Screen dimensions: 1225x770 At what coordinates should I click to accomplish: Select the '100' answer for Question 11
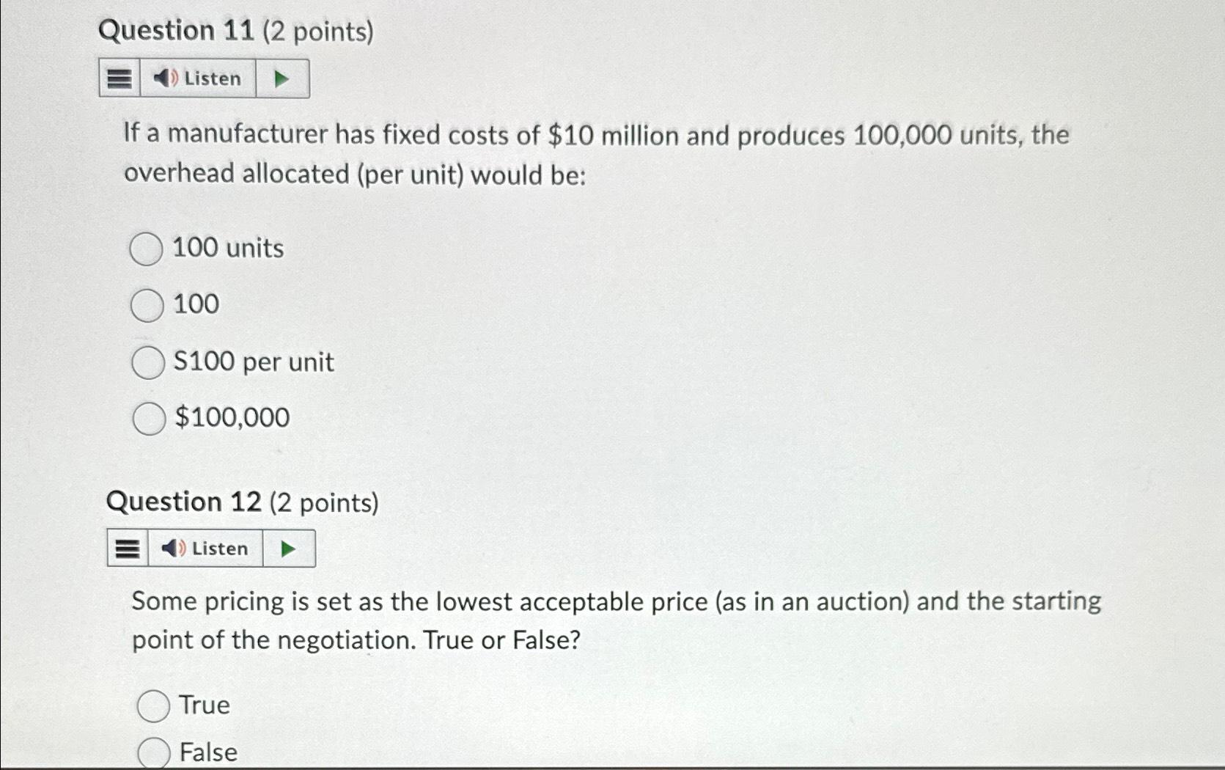pyautogui.click(x=149, y=305)
